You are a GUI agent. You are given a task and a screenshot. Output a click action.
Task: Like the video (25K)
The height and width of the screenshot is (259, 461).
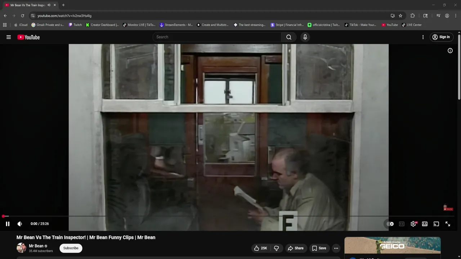point(260,248)
